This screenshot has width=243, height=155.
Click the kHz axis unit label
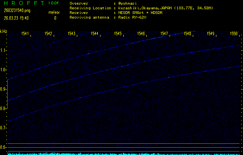[3, 31]
